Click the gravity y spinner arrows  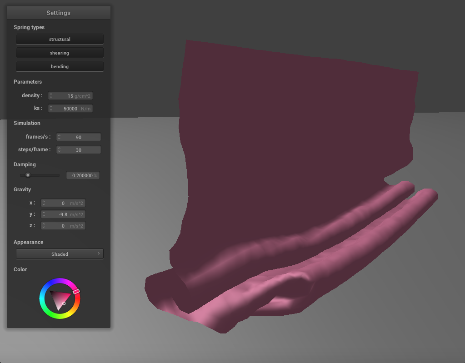pos(44,214)
